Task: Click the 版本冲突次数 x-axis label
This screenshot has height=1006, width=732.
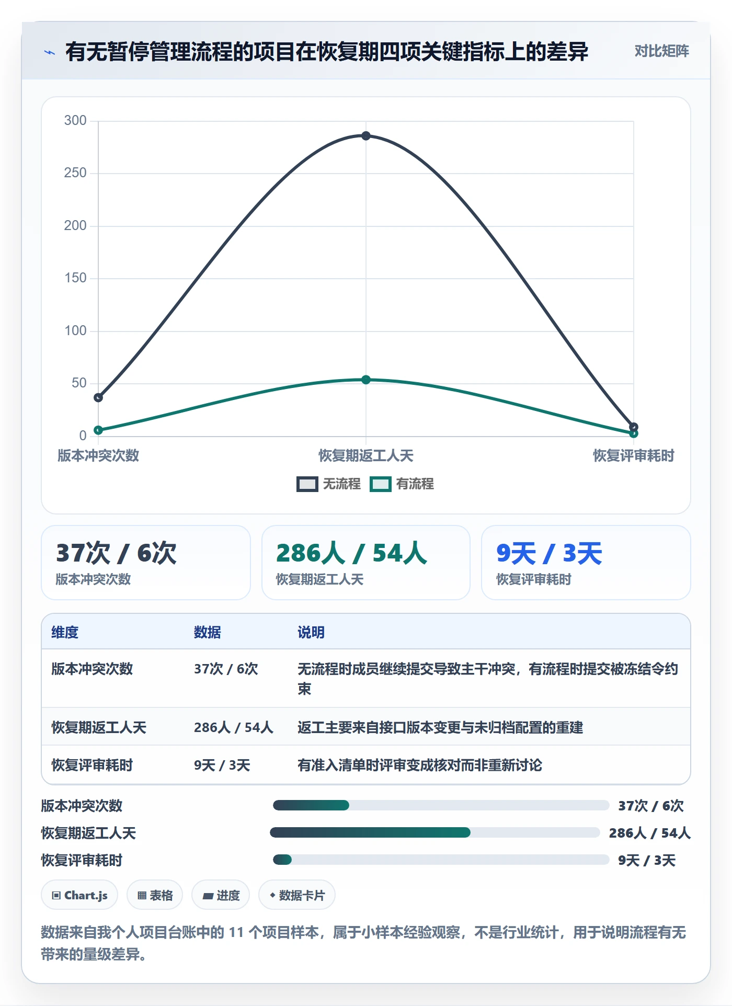Action: point(98,455)
